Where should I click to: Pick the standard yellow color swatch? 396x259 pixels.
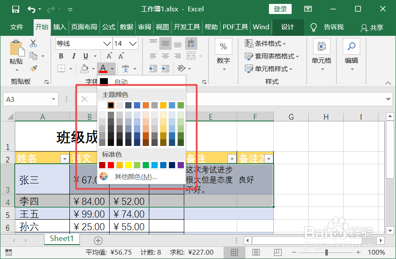pyautogui.click(x=128, y=165)
